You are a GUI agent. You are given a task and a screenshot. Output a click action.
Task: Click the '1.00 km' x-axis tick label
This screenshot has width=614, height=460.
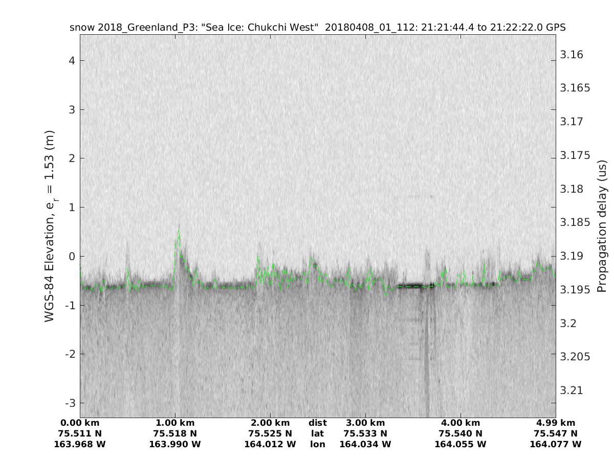tap(175, 423)
